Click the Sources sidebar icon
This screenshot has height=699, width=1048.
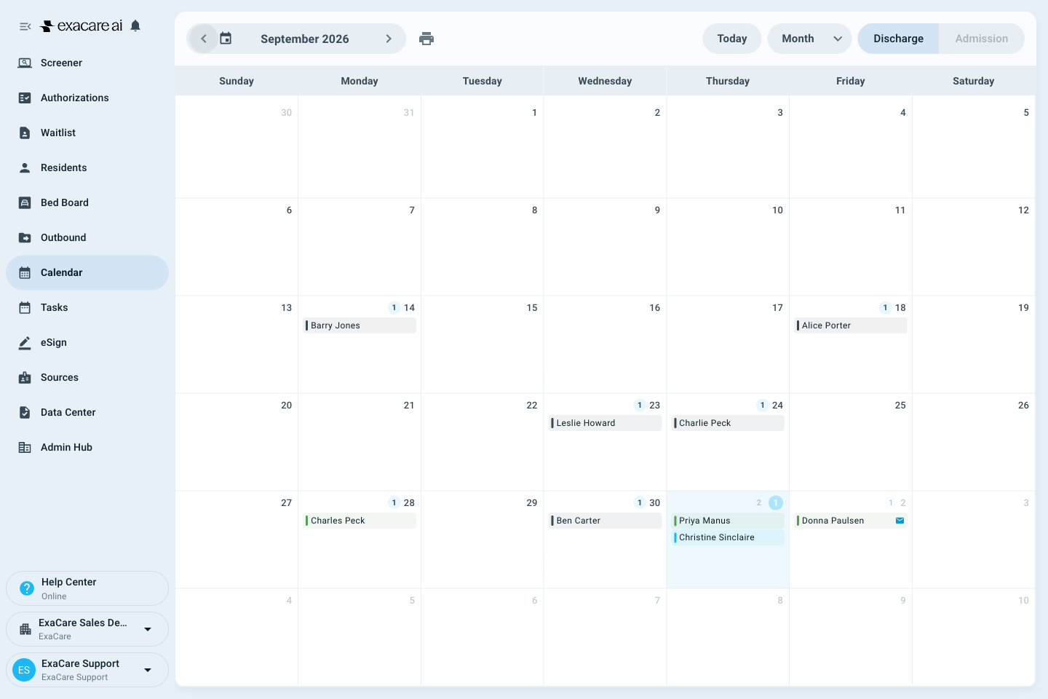point(25,377)
